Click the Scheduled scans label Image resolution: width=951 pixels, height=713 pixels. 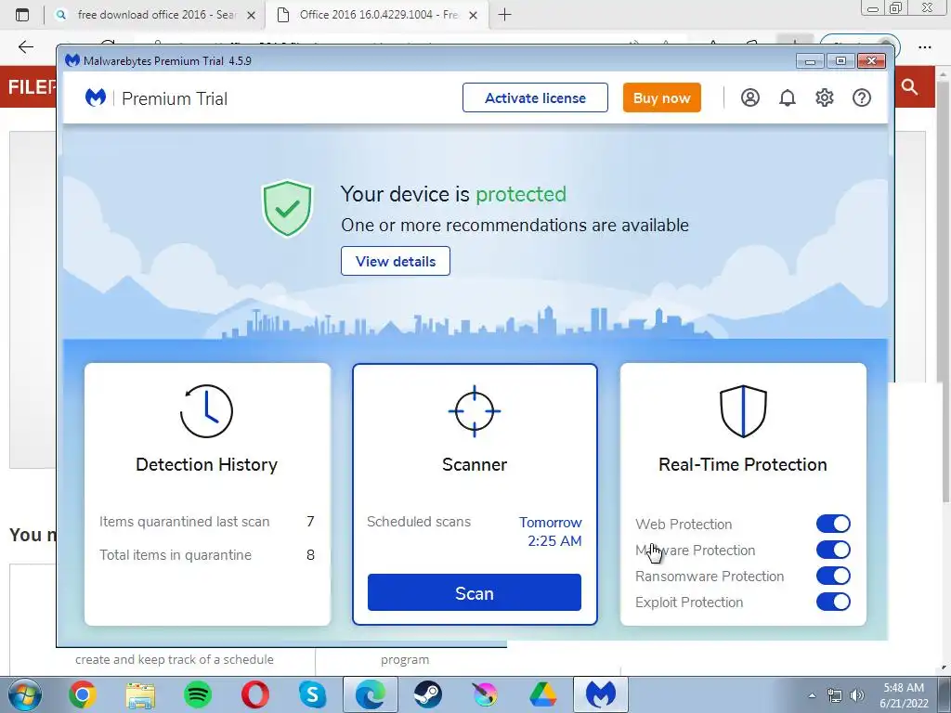tap(419, 522)
